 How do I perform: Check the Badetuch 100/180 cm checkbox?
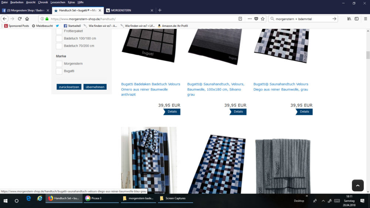point(59,39)
